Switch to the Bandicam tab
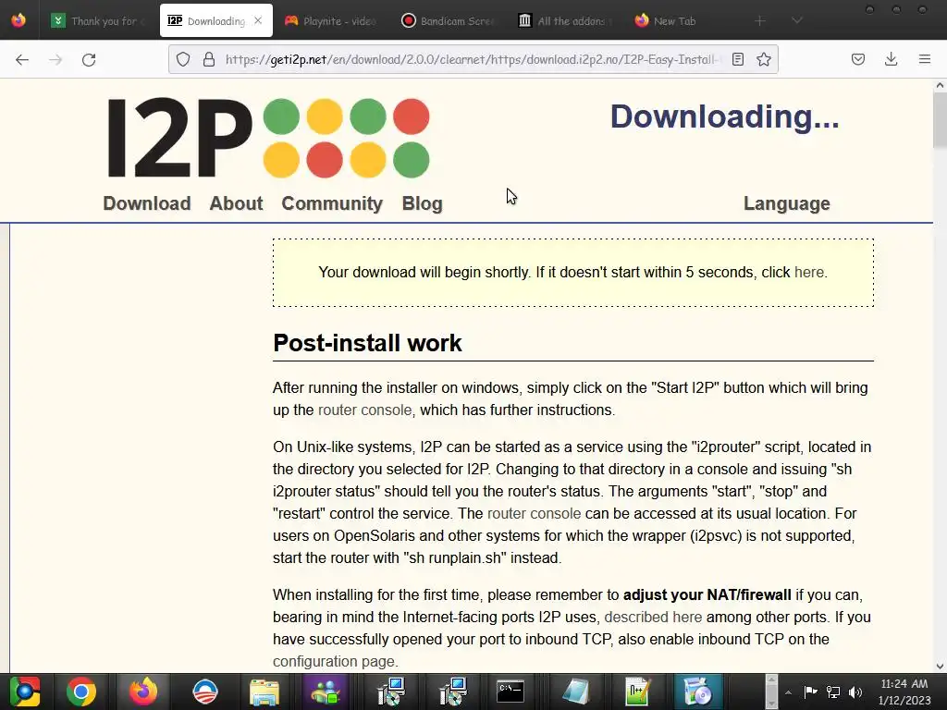Viewport: 947px width, 710px height. (x=449, y=20)
